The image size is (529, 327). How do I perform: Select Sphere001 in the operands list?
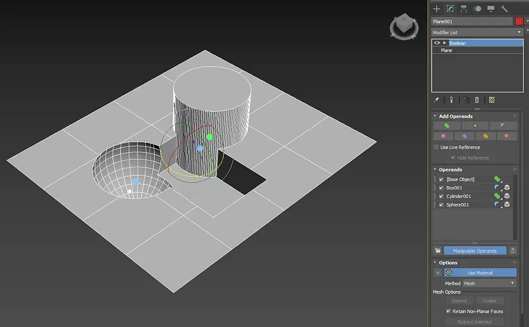click(x=457, y=205)
